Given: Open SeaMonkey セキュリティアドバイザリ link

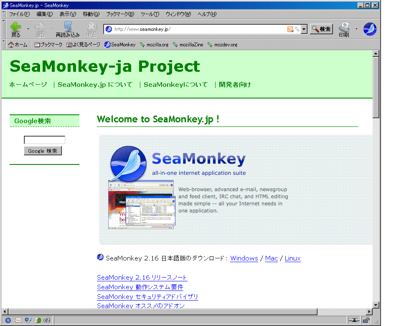Looking at the screenshot, I should pyautogui.click(x=147, y=297).
